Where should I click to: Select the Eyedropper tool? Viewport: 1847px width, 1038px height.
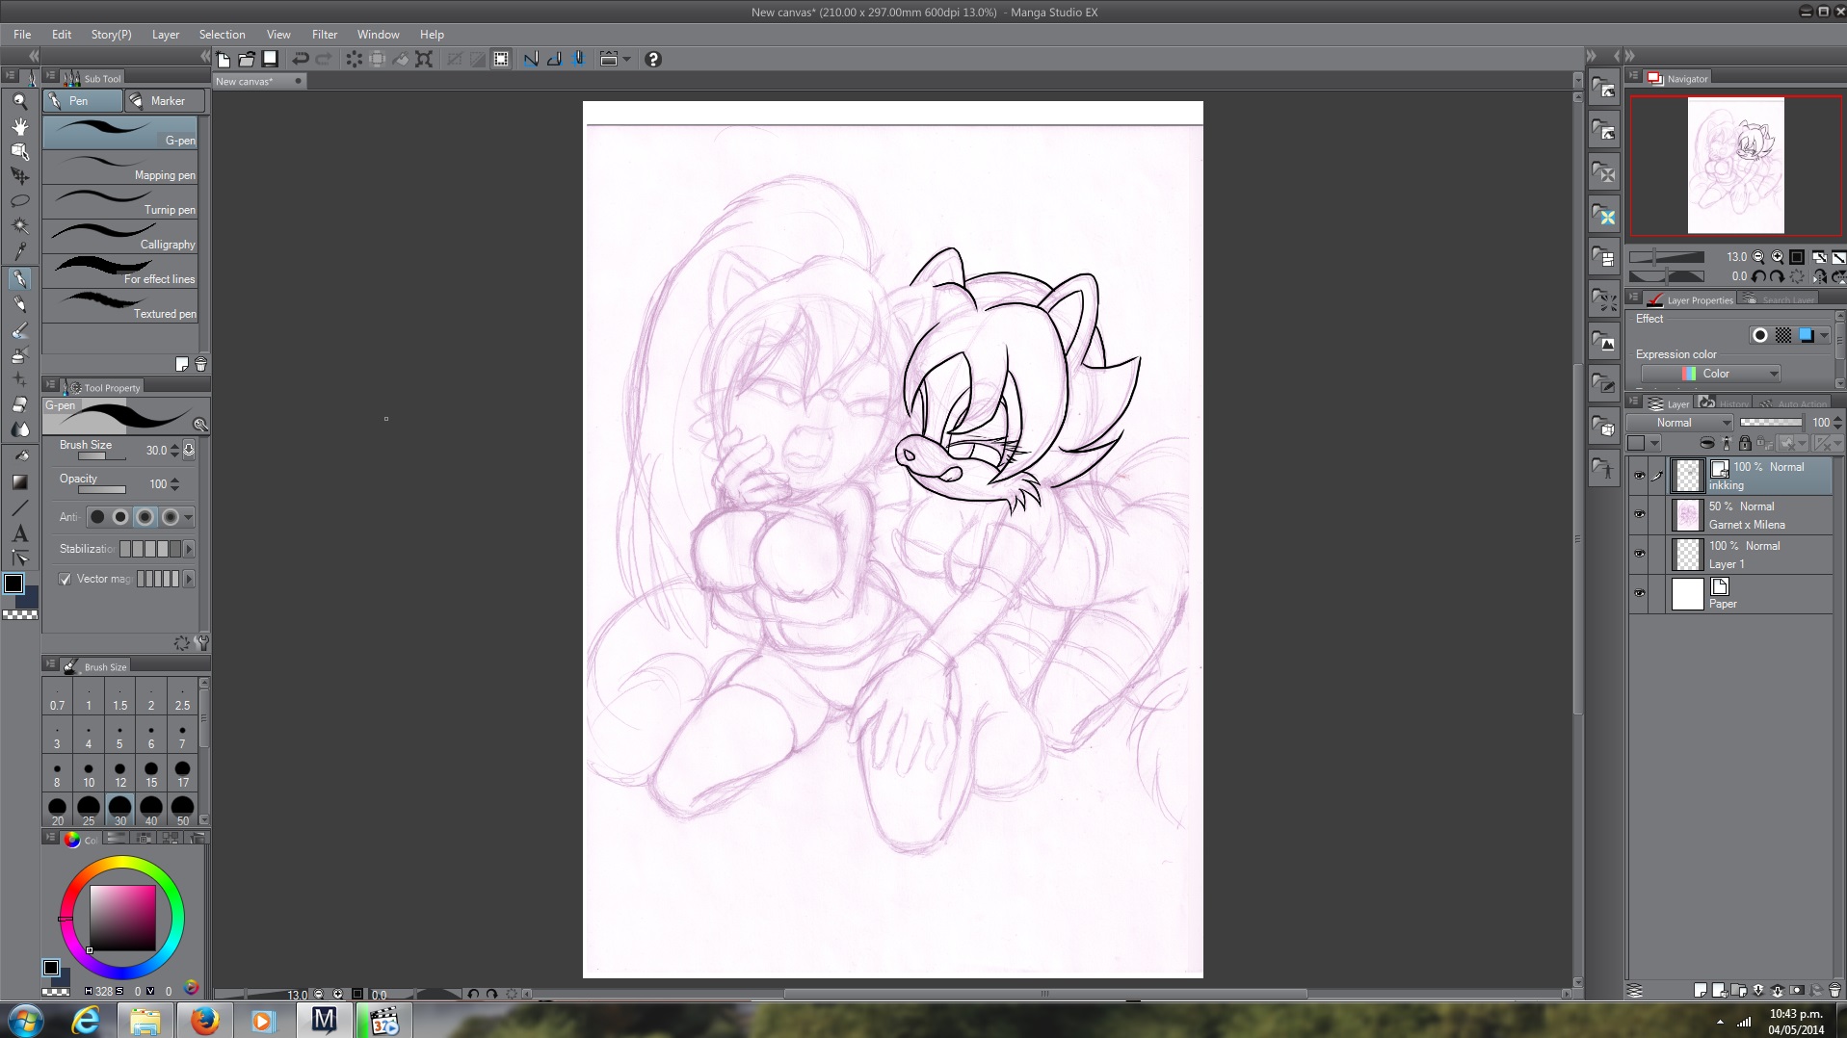(19, 251)
